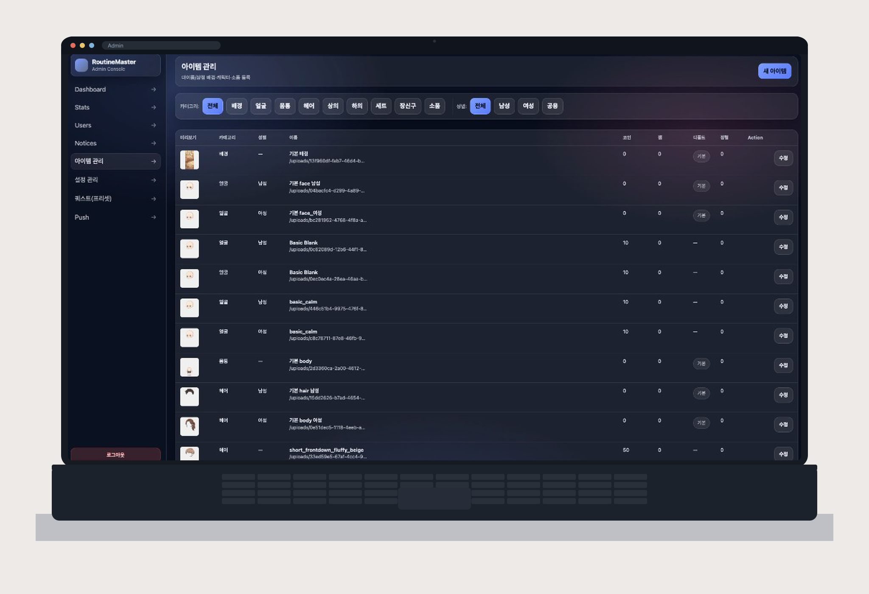
Task: Filter items by 배경 category
Action: (x=237, y=106)
